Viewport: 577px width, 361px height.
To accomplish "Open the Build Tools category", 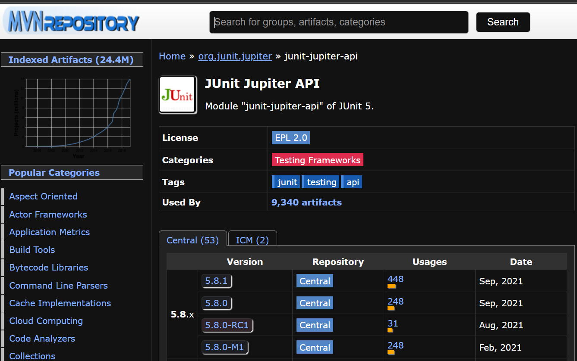I will click(32, 249).
